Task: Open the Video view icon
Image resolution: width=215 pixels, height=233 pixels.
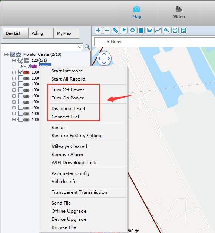Action: pos(179,9)
